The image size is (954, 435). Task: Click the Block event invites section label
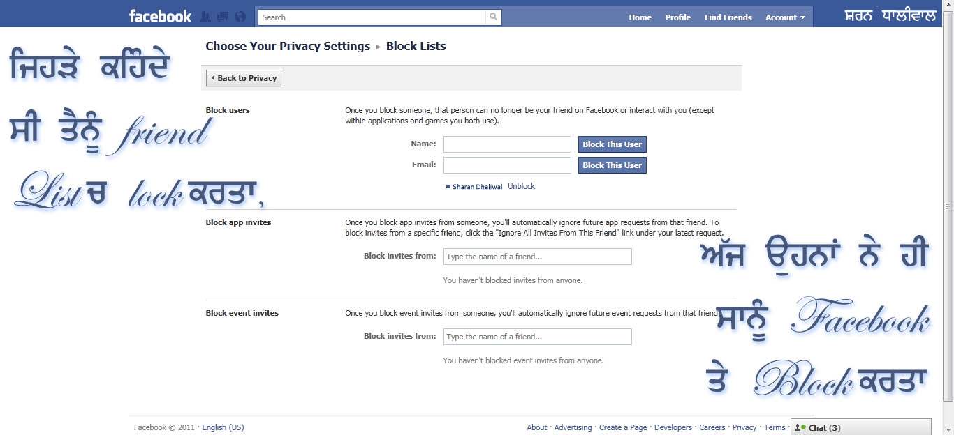[242, 313]
